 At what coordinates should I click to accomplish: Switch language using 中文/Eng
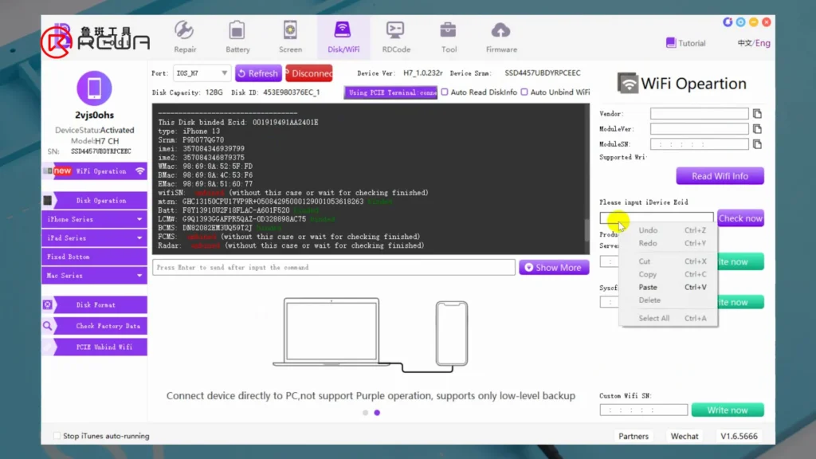point(754,43)
